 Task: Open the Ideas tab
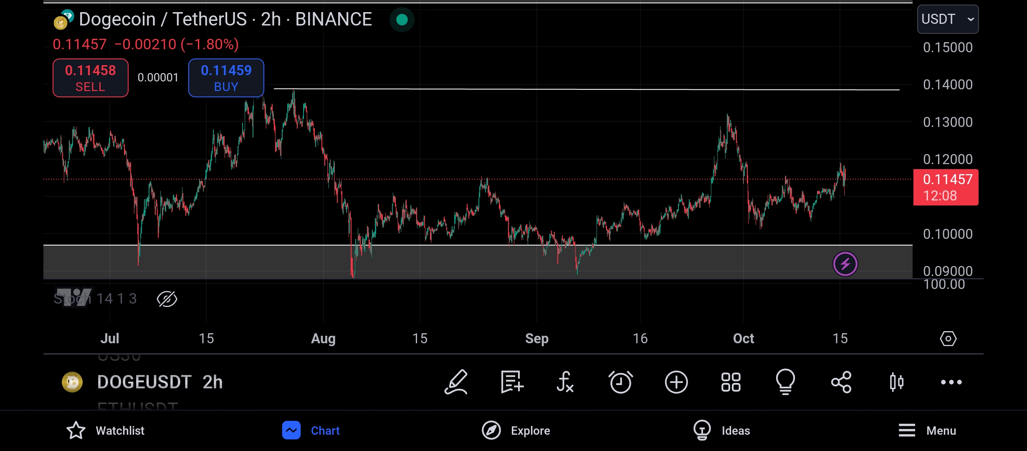(x=721, y=431)
